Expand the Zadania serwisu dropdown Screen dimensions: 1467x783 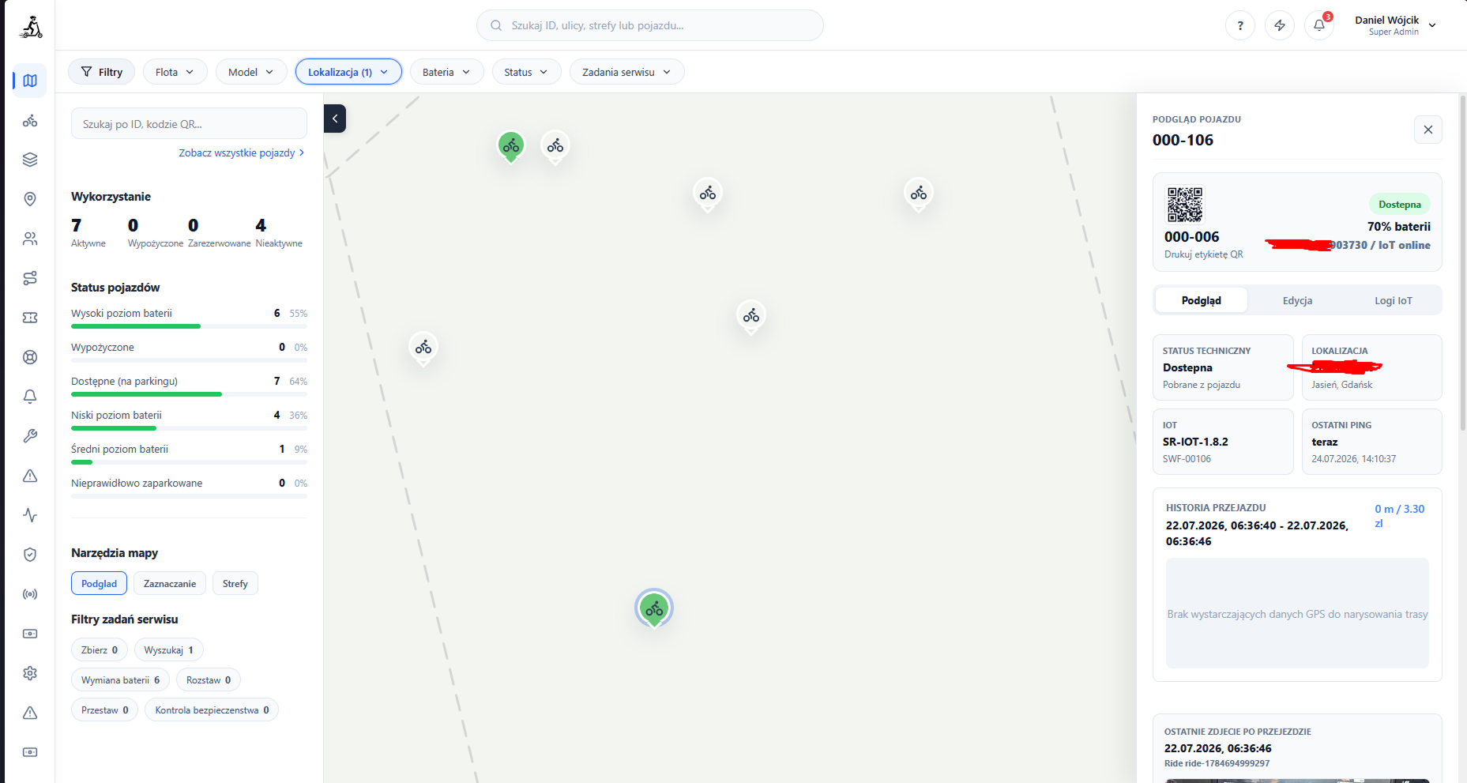tap(626, 72)
